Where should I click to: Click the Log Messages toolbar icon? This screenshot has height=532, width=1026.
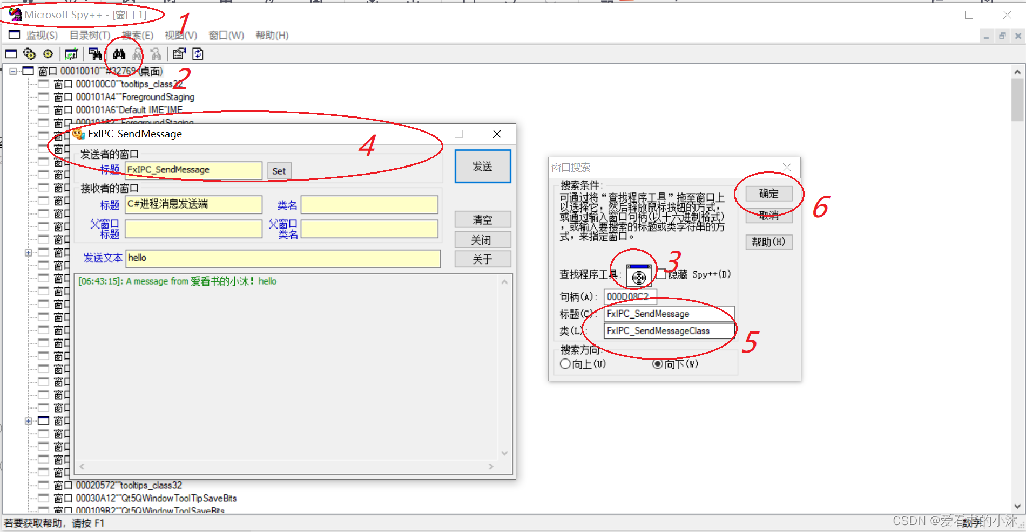[x=71, y=54]
